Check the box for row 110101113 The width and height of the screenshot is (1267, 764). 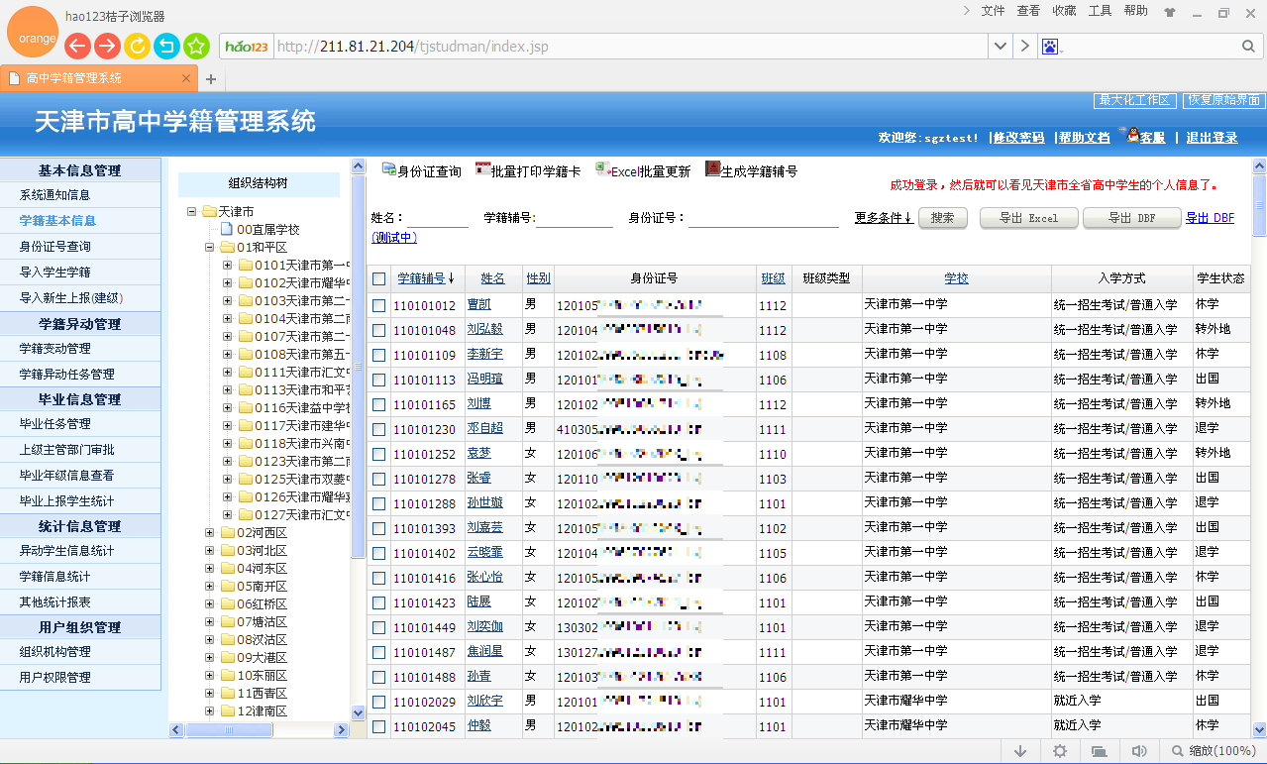(x=378, y=380)
